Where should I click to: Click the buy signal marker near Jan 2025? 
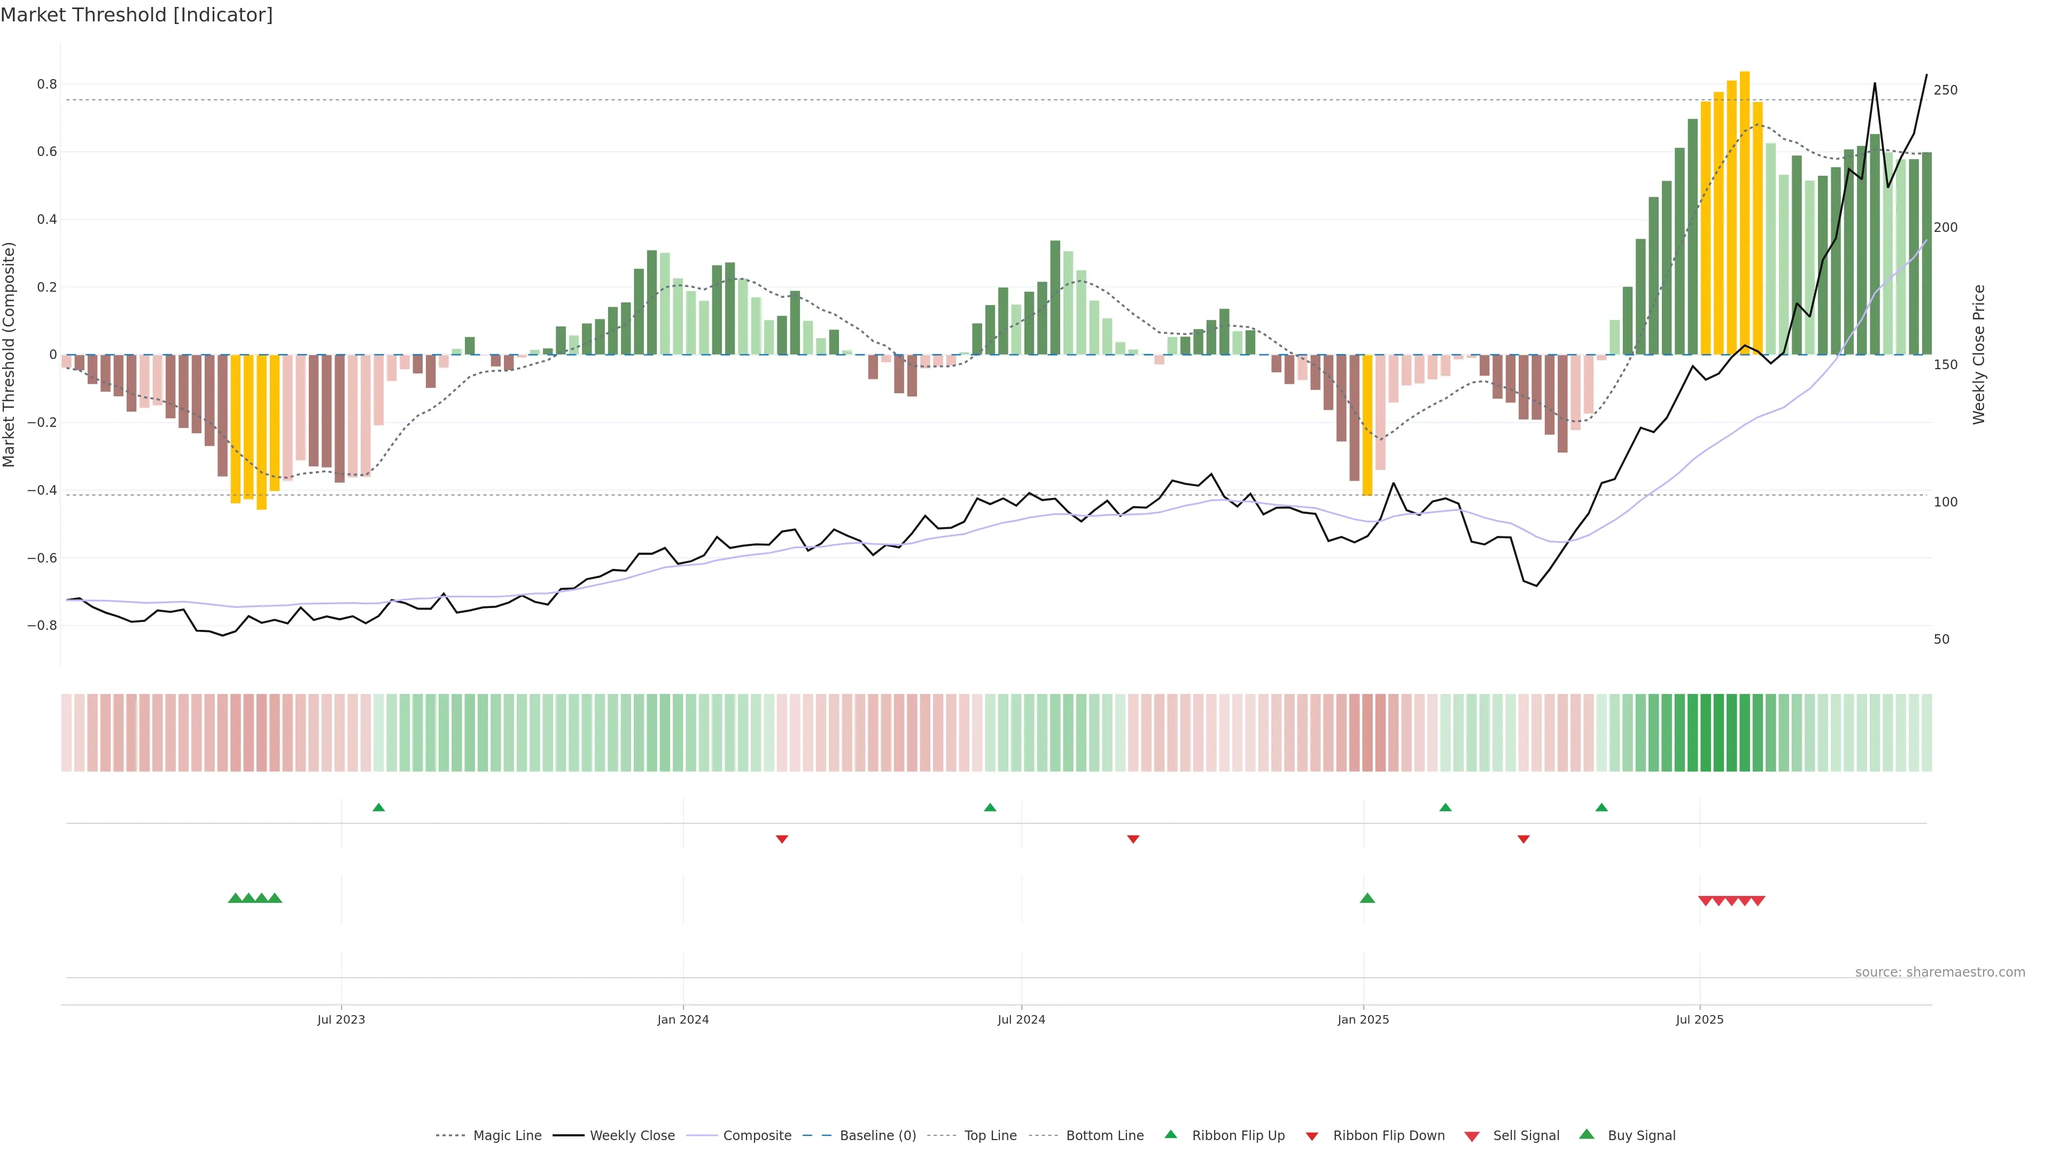1367,898
